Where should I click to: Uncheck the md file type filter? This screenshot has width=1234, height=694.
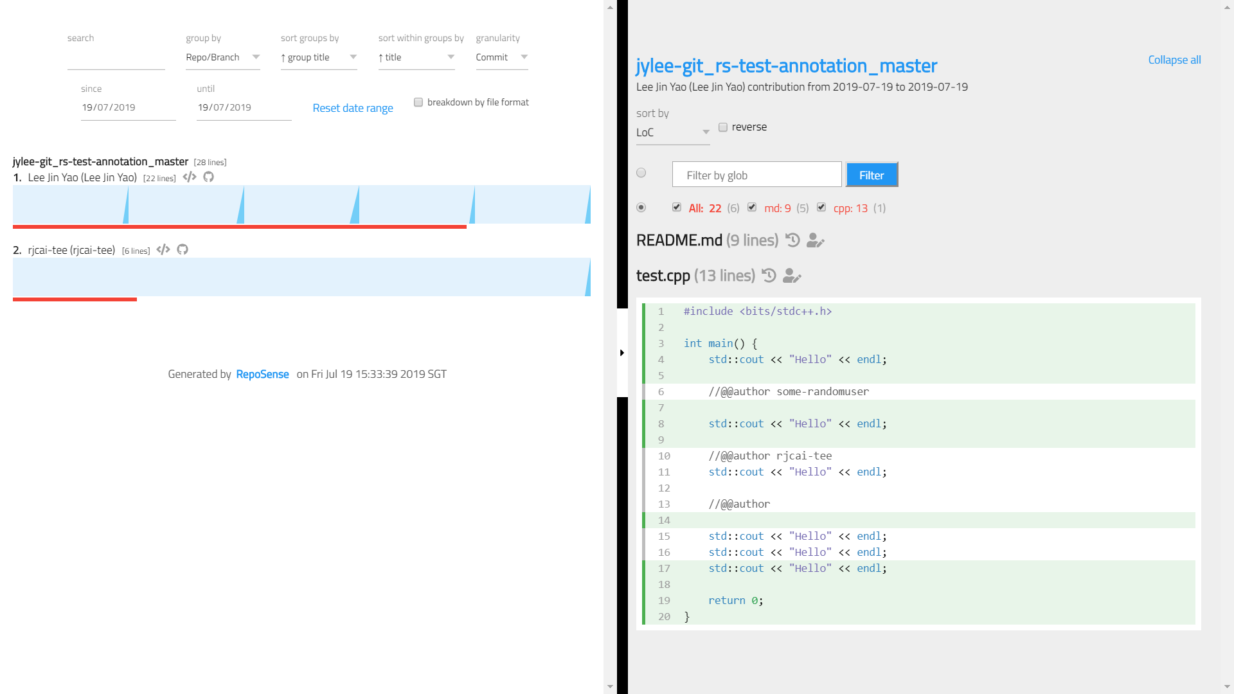click(752, 207)
